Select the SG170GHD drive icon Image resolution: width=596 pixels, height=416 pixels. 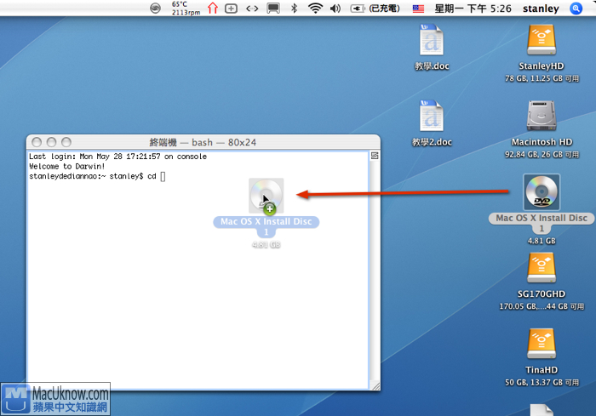542,268
